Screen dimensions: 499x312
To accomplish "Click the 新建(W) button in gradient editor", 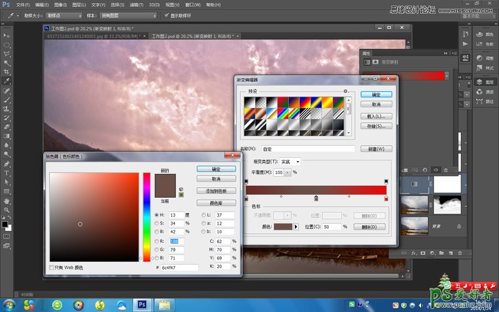I will [x=376, y=149].
